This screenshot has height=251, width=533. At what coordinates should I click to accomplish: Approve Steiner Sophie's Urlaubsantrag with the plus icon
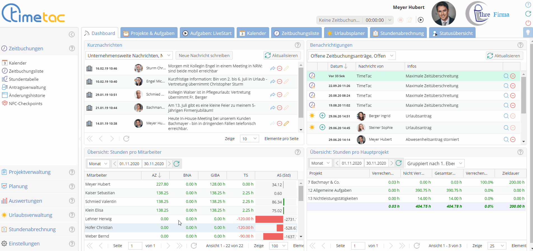coord(322,127)
